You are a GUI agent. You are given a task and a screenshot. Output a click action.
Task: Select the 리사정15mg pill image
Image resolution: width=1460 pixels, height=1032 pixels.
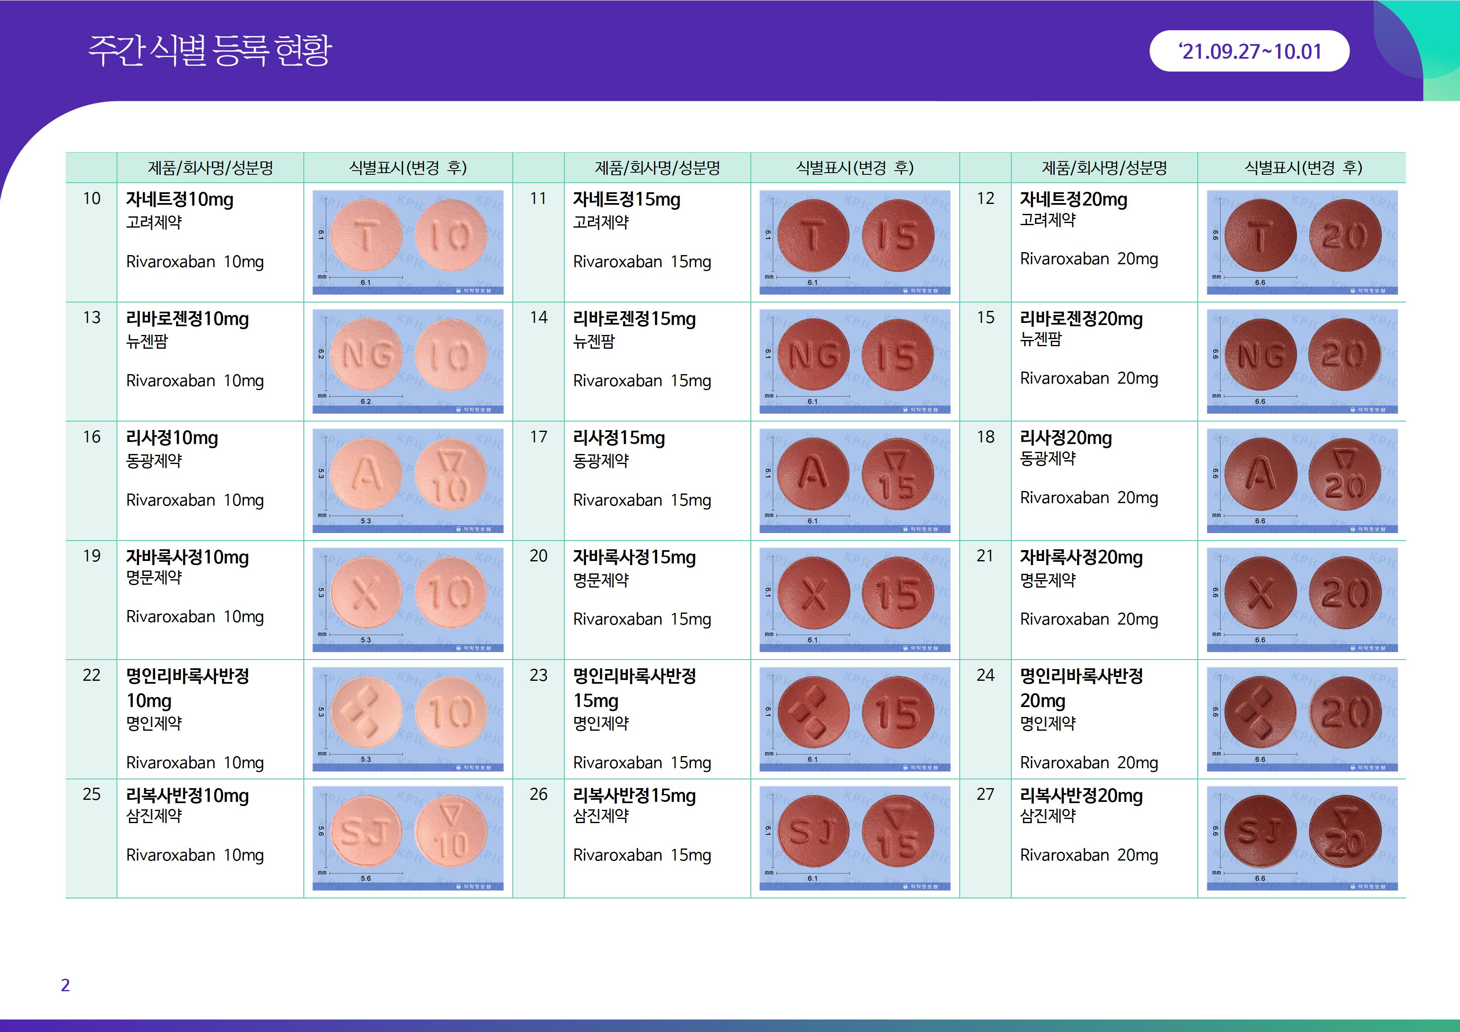point(854,481)
